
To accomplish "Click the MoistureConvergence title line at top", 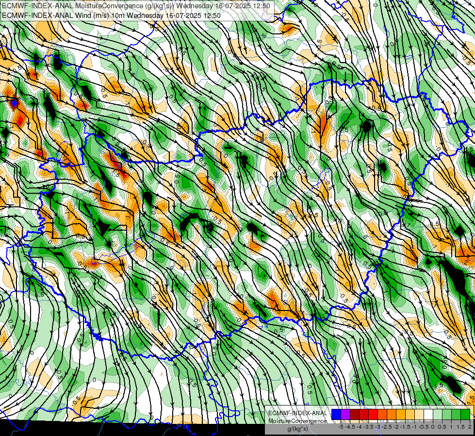I will tap(136, 5).
